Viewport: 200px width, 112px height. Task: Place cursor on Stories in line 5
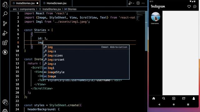point(40,30)
